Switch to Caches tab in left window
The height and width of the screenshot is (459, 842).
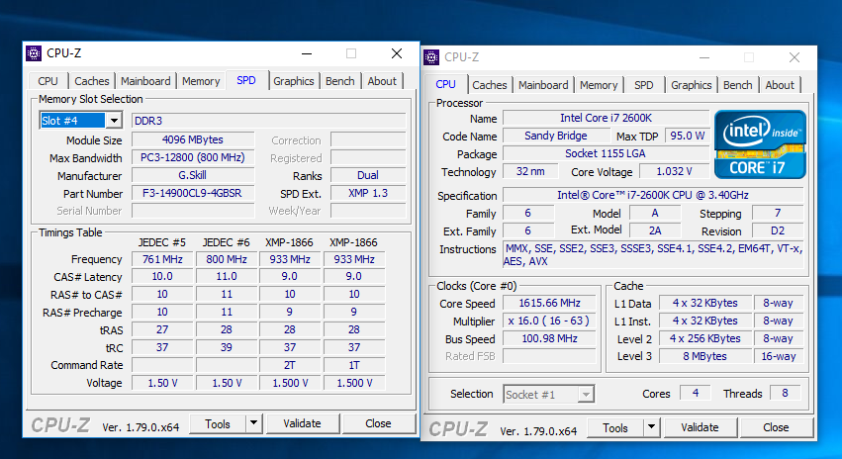point(92,81)
